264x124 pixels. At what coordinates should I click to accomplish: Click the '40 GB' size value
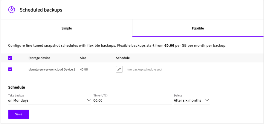(84, 69)
